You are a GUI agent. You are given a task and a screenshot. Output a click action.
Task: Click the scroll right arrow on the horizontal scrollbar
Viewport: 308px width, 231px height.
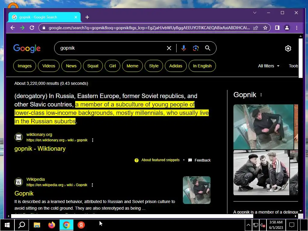(x=296, y=216)
